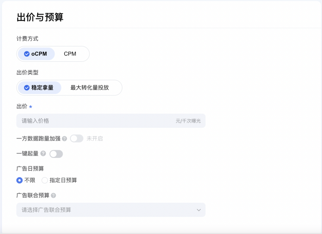Click the checkmark icon on 稳定拿量
The image size is (322, 234).
click(27, 88)
